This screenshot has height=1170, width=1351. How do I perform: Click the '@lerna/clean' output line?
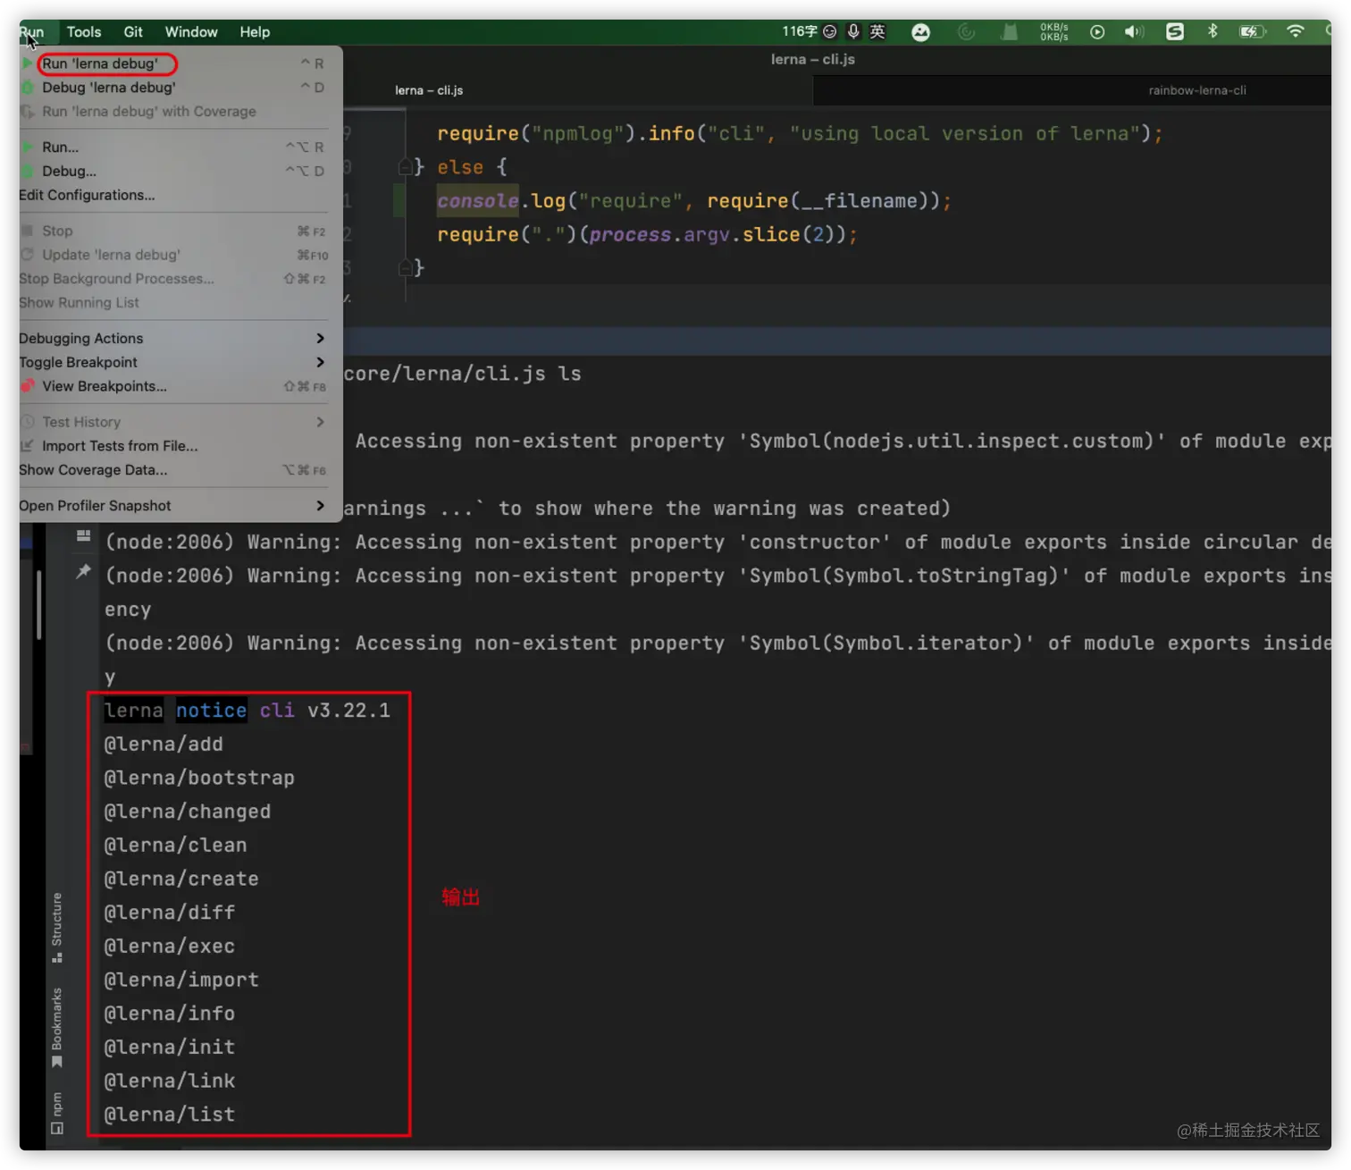[175, 846]
